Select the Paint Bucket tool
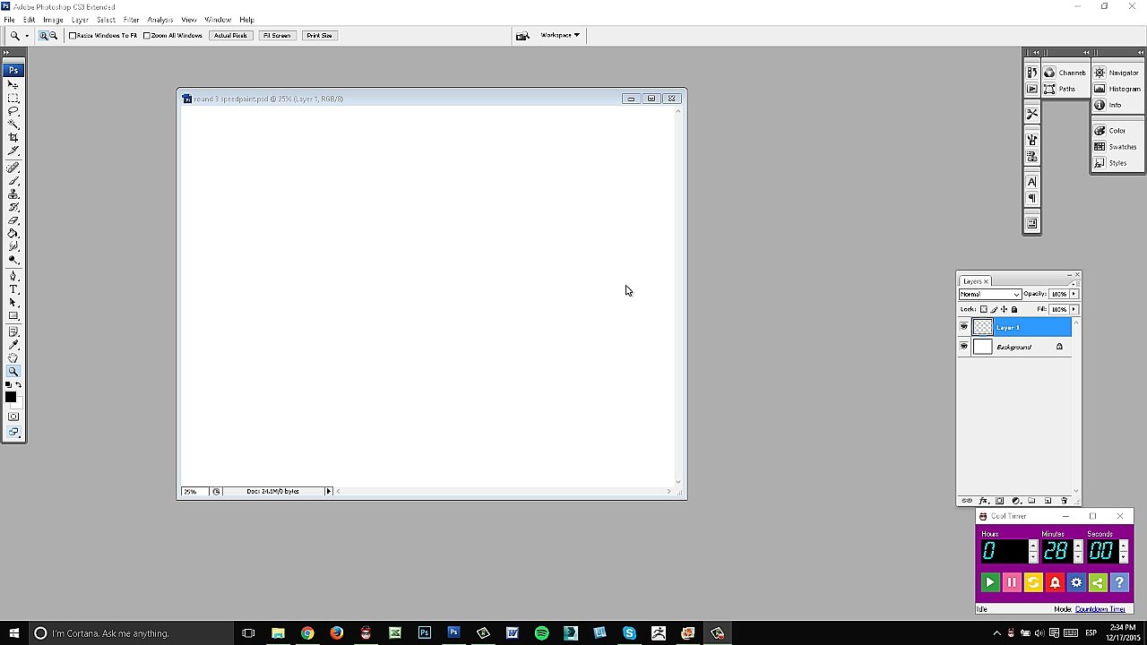The width and height of the screenshot is (1147, 645). 13,233
